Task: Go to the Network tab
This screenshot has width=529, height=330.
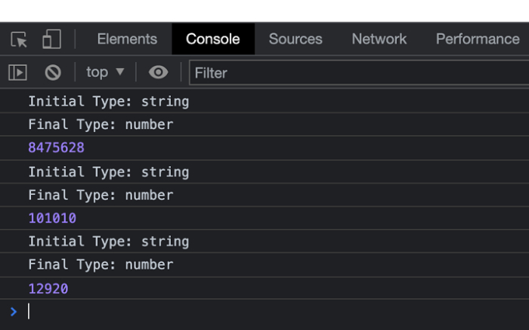Action: coord(379,39)
